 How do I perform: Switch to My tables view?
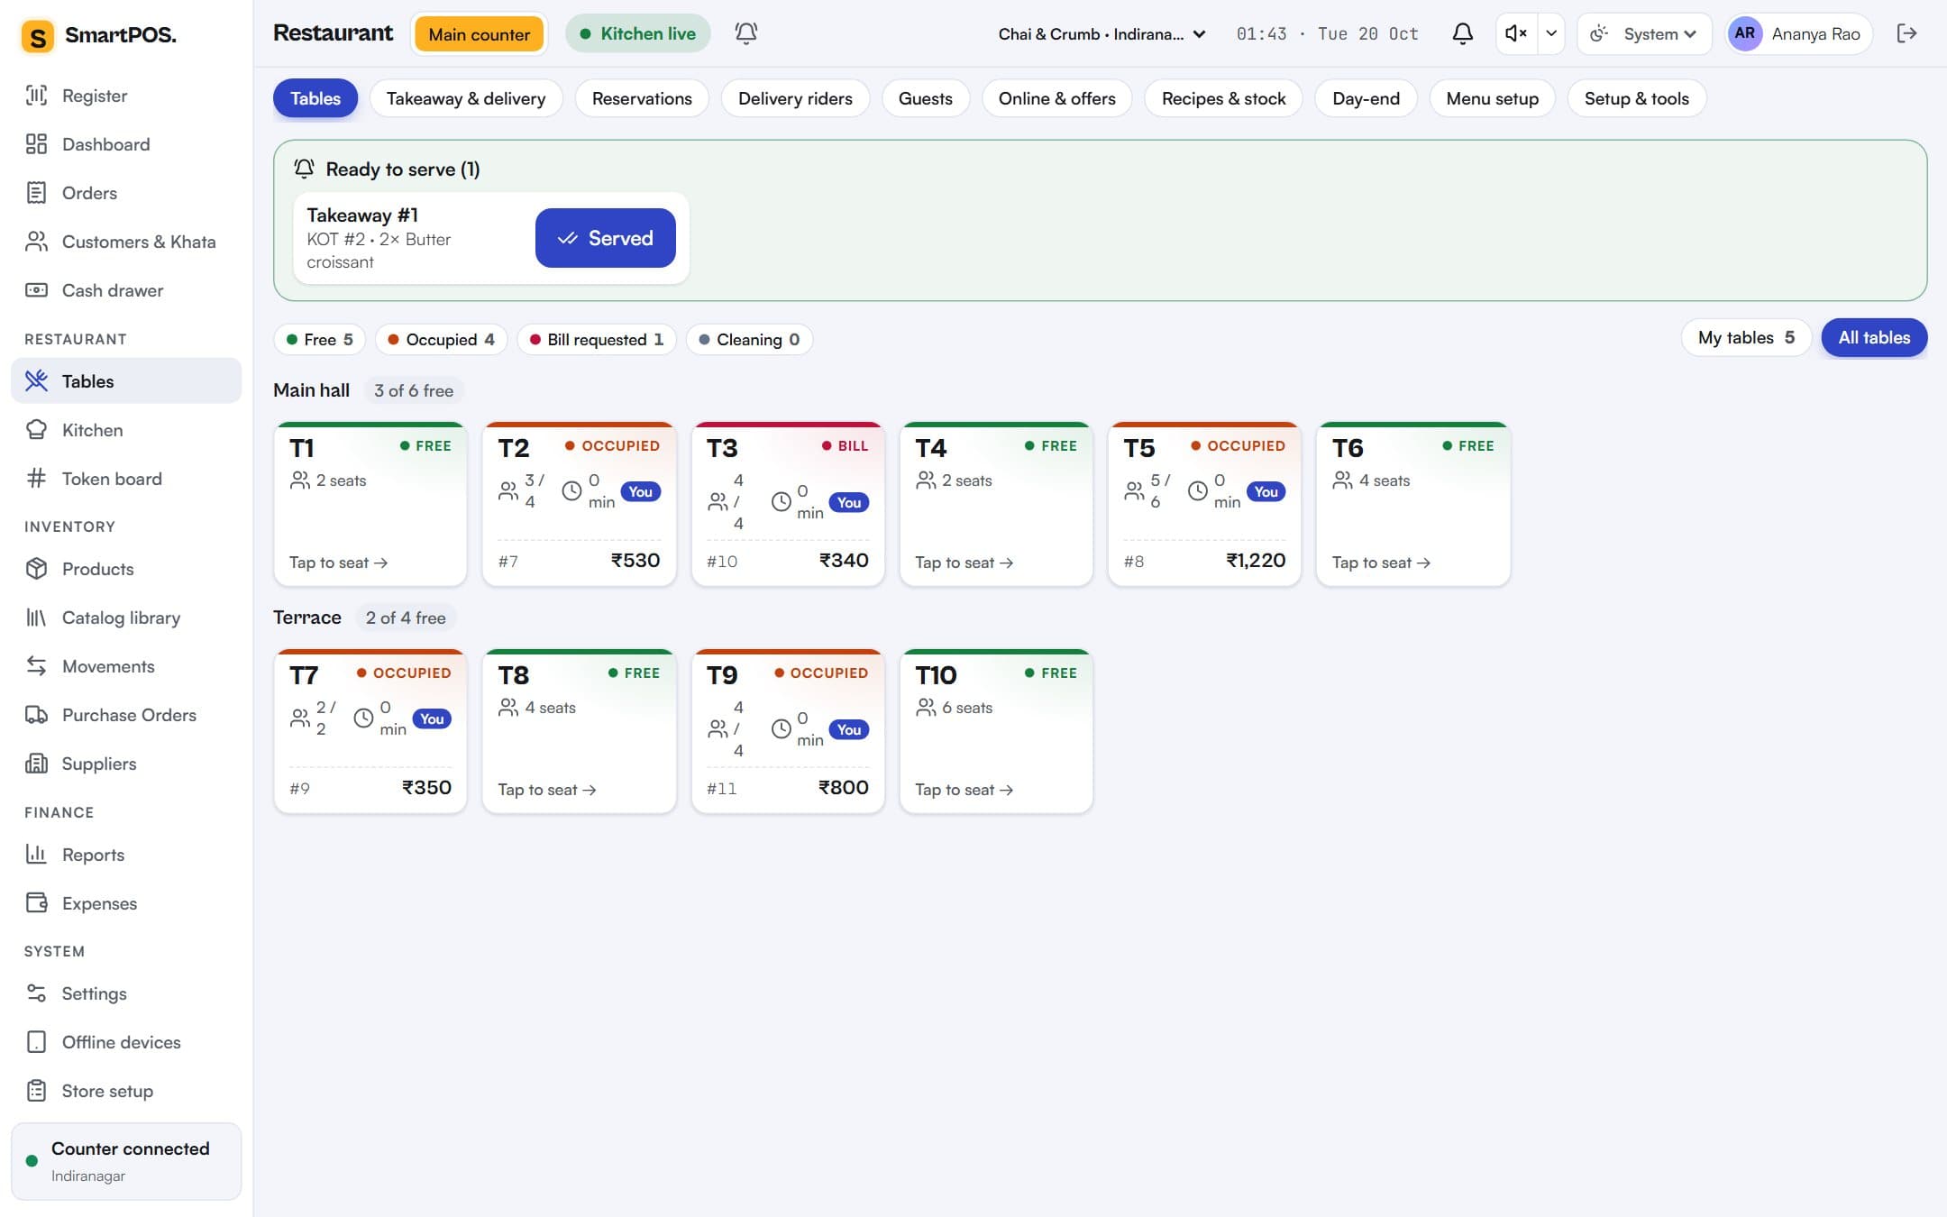[1746, 338]
